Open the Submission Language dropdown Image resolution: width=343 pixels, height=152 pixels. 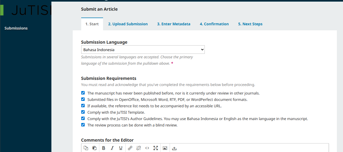(143, 50)
